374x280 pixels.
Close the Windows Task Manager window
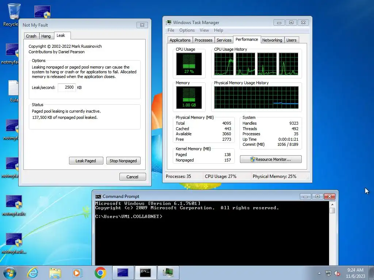(x=303, y=23)
